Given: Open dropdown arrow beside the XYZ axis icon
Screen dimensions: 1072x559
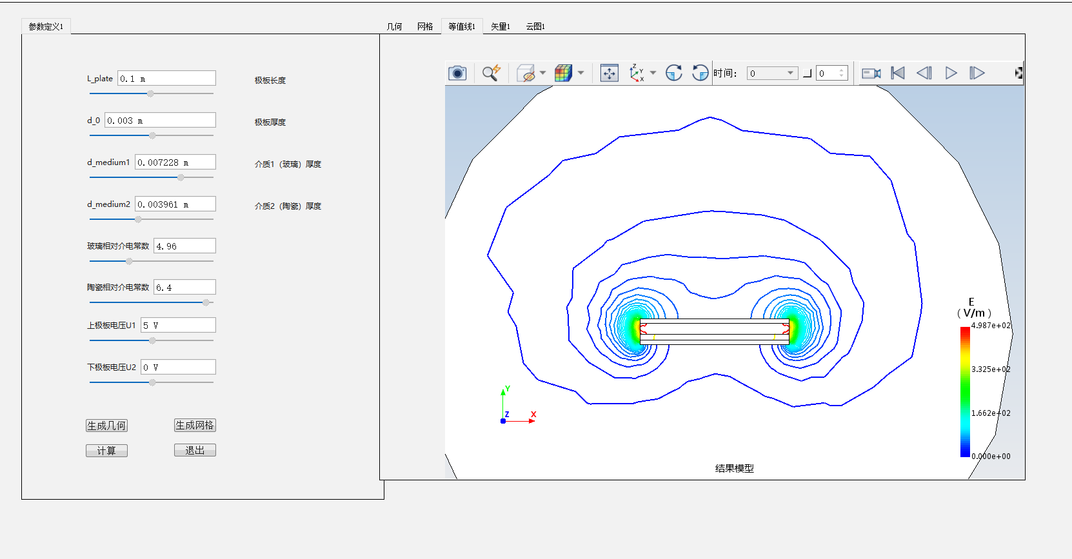Looking at the screenshot, I should (653, 73).
